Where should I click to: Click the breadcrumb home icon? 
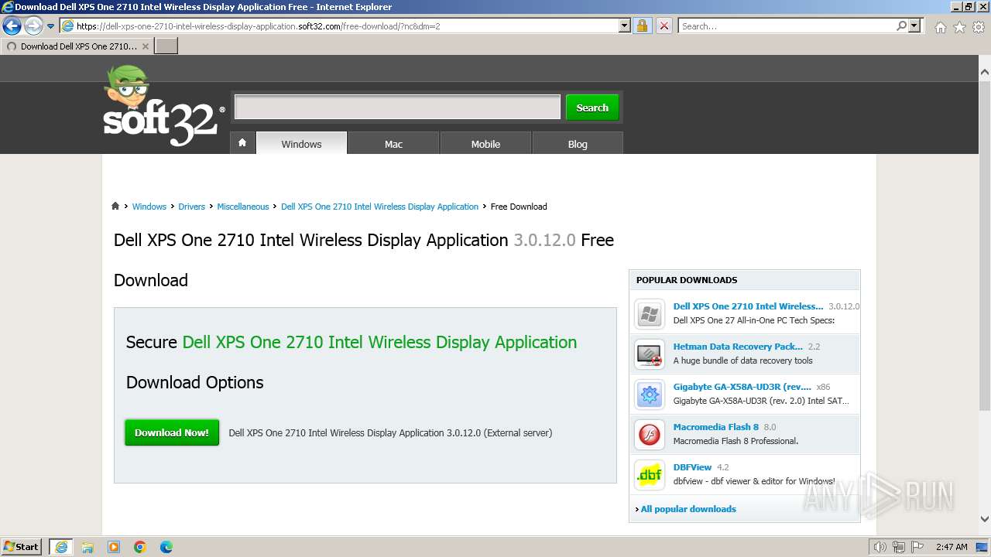click(115, 207)
